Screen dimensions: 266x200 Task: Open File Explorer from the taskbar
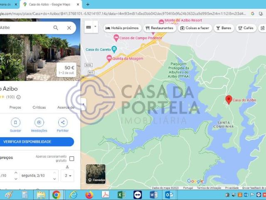41,195
